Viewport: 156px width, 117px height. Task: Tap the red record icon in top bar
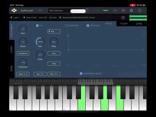point(123,10)
